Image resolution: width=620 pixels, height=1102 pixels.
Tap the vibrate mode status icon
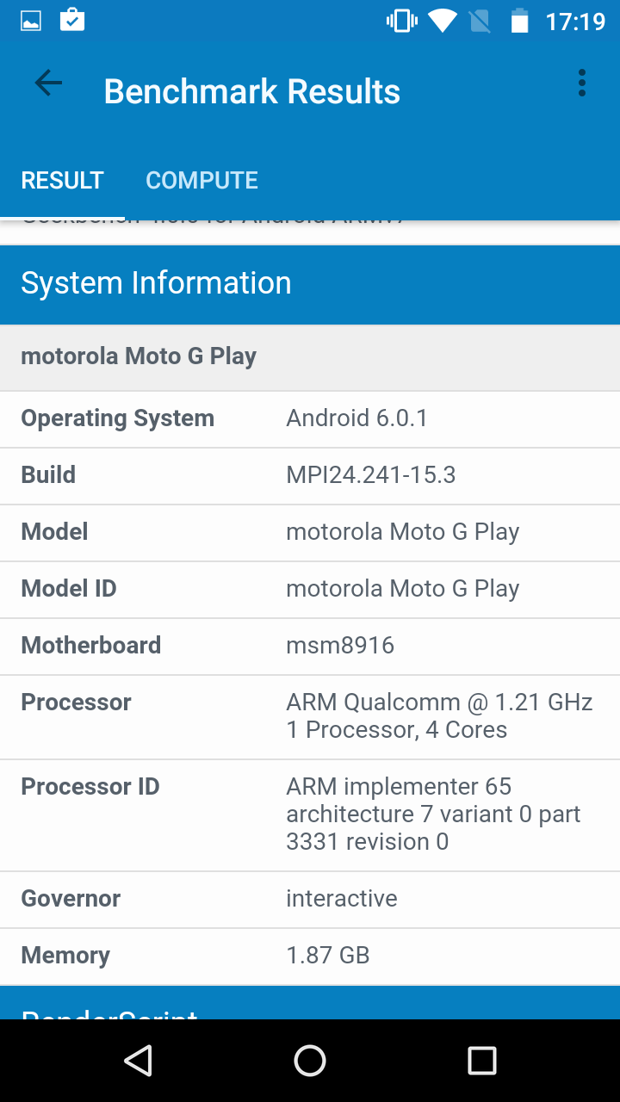pos(401,21)
